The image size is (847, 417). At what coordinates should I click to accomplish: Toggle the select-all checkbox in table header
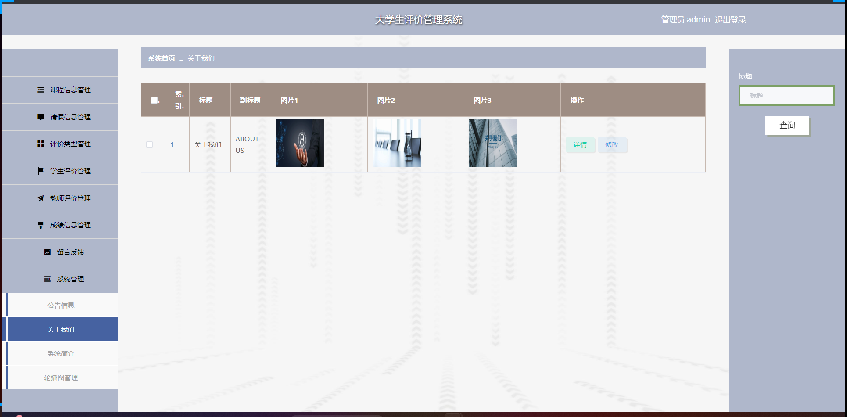[x=154, y=101]
